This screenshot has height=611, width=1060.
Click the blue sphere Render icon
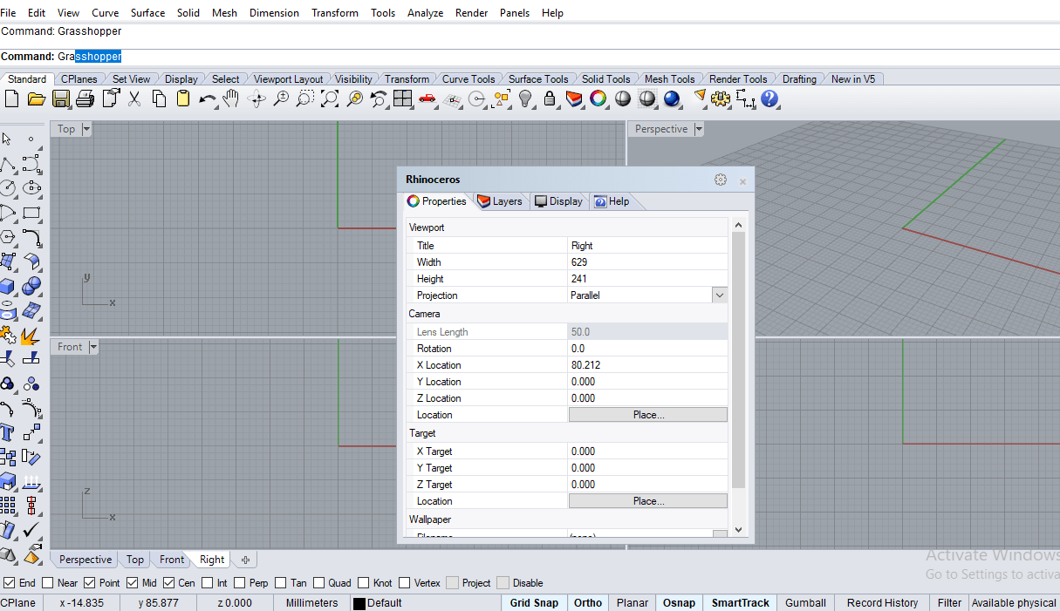pyautogui.click(x=672, y=99)
